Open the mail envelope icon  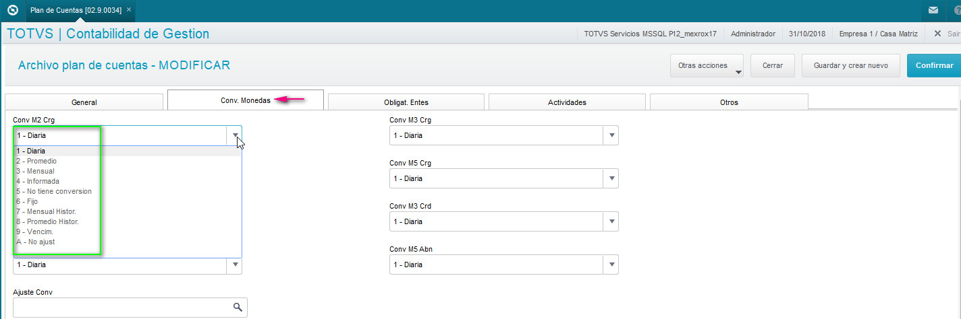pyautogui.click(x=933, y=10)
